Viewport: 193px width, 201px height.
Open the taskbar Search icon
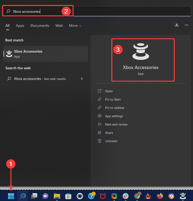pos(23,196)
